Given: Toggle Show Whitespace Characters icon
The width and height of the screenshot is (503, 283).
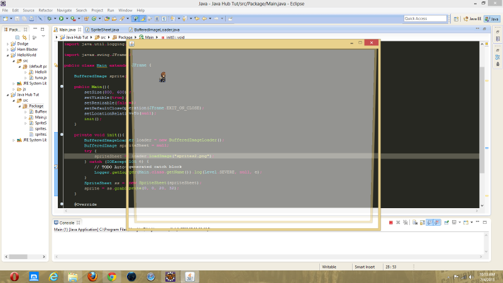Looking at the screenshot, I should click(164, 19).
